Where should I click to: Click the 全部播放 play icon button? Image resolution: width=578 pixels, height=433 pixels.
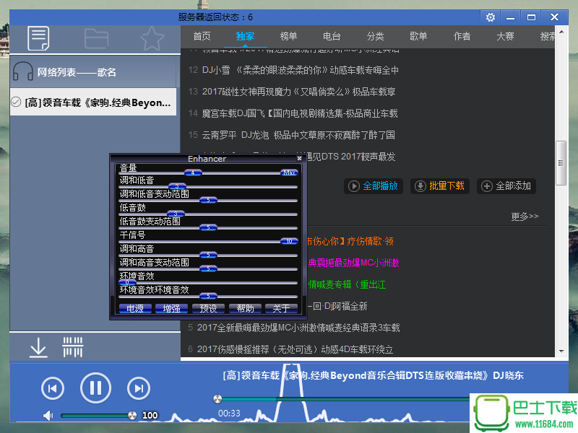pos(374,186)
